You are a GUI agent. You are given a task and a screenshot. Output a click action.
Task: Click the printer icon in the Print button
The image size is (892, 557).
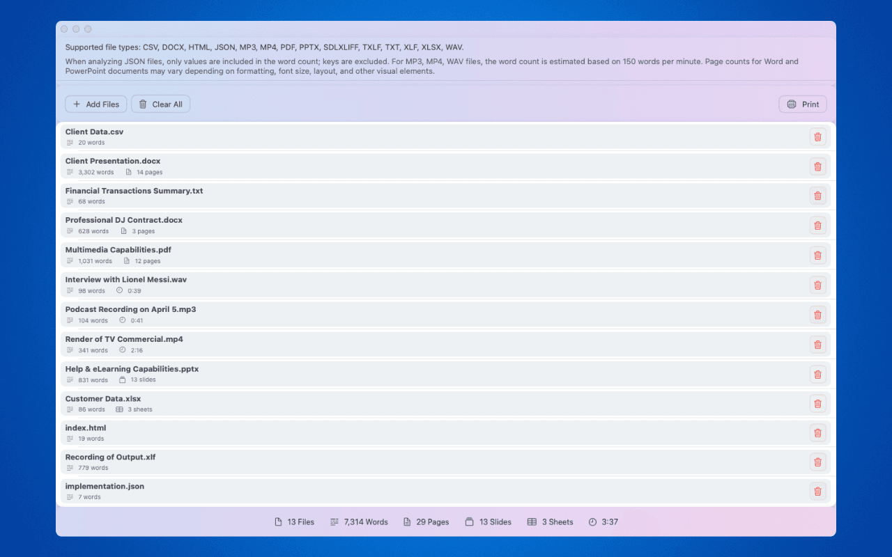791,104
